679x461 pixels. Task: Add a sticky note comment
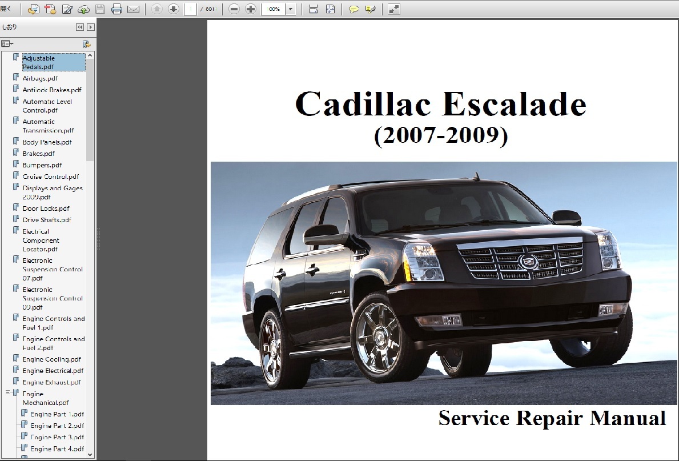click(x=353, y=9)
